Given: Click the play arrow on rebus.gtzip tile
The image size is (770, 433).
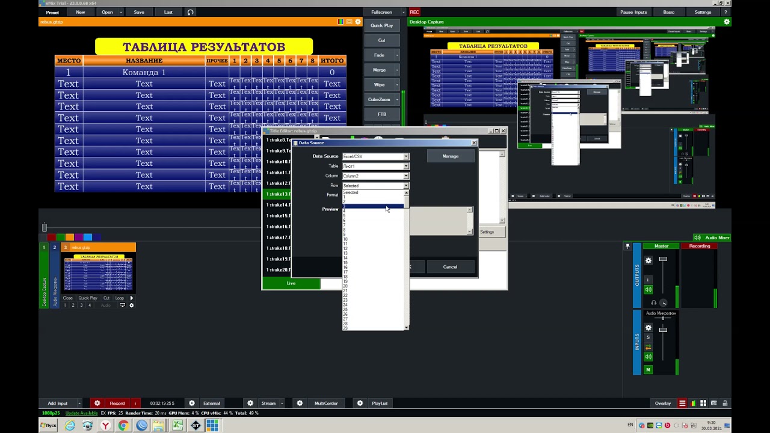Looking at the screenshot, I should point(131,298).
